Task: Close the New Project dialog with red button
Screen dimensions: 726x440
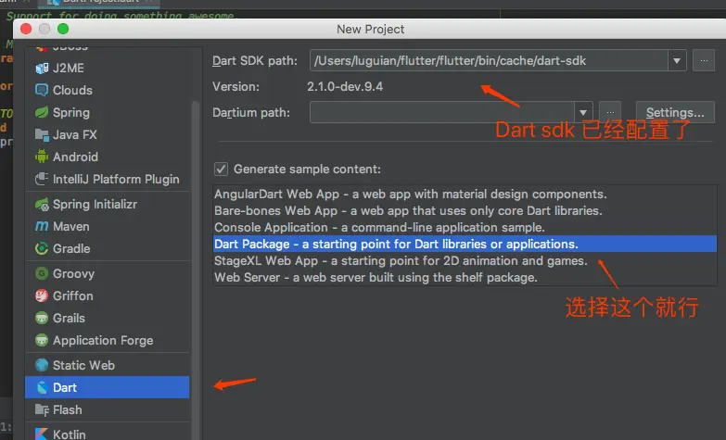Action: [26, 29]
